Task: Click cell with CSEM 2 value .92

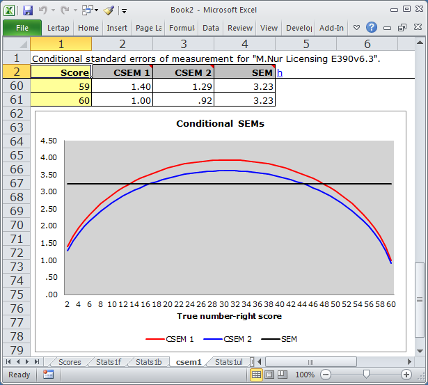Action: click(x=184, y=100)
